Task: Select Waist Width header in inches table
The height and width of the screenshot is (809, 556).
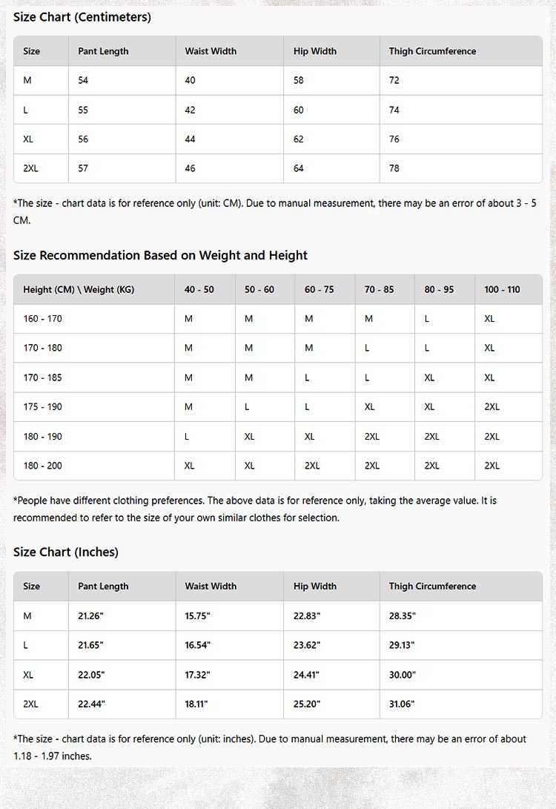Action: (x=211, y=586)
